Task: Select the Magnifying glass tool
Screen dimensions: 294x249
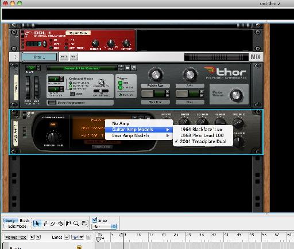Action: [76, 223]
